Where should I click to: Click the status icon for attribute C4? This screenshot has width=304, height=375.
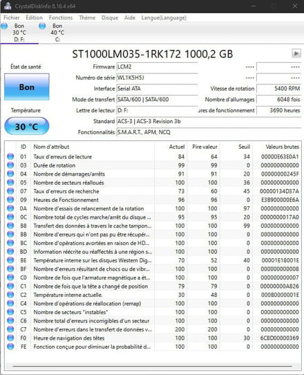10,303
